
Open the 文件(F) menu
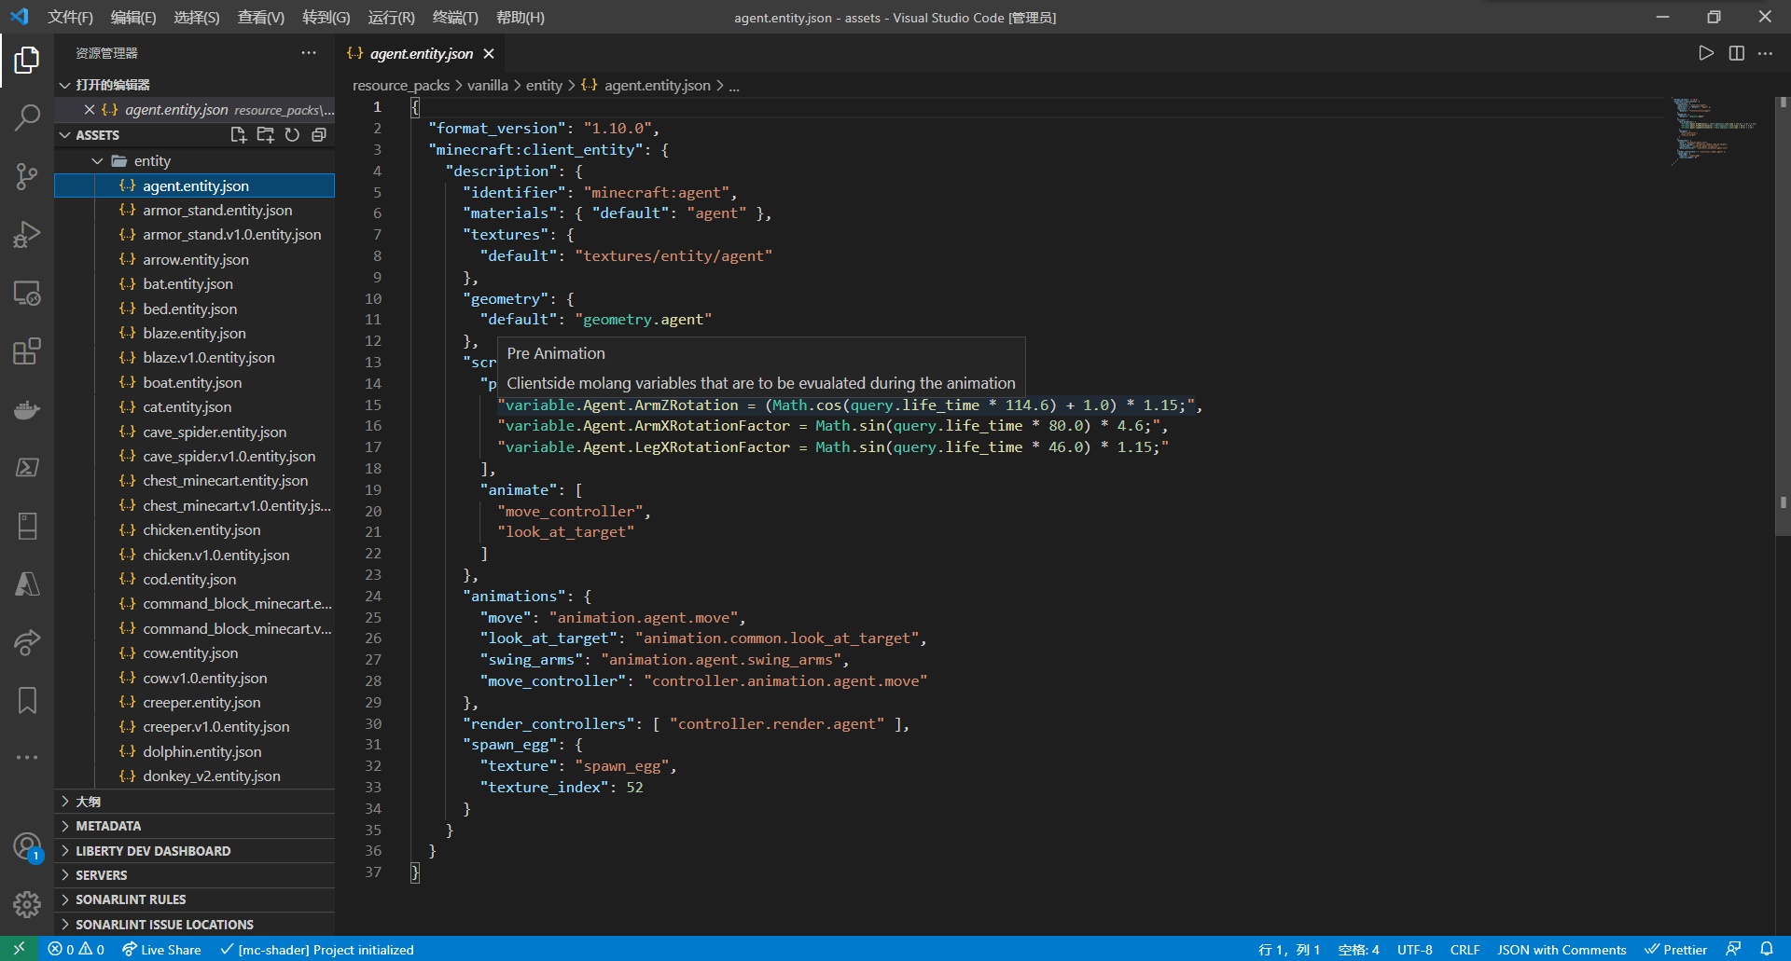click(x=71, y=17)
